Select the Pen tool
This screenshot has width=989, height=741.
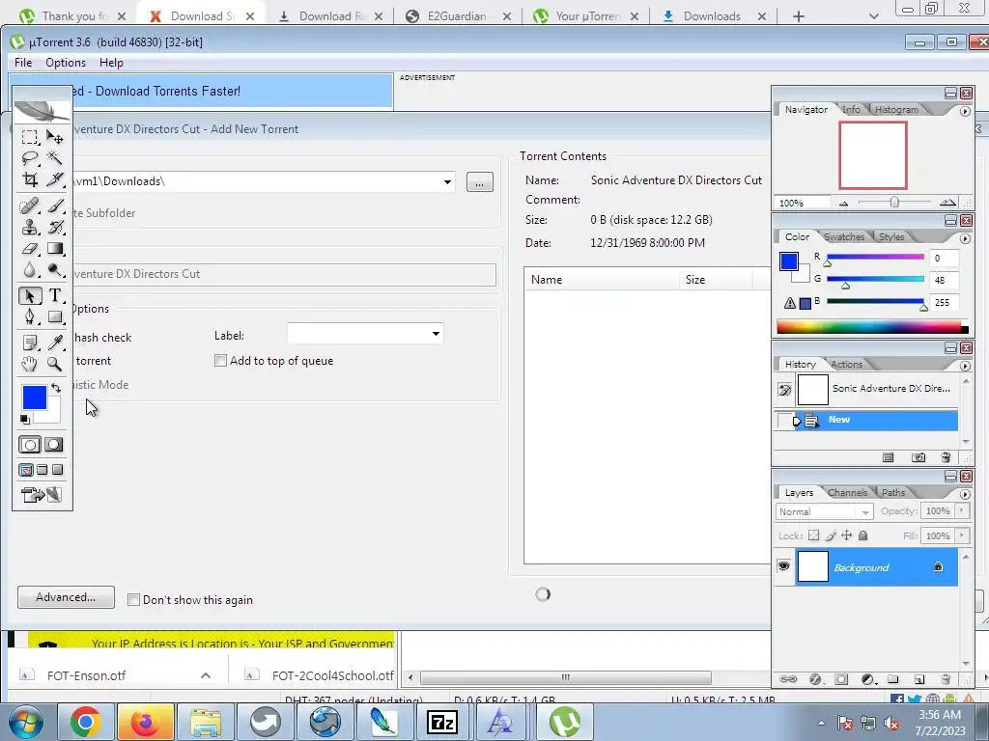[x=29, y=316]
